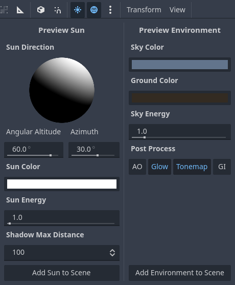This screenshot has width=235, height=285.
Task: Click the Angular Altitude slider handle
Action: click(51, 155)
